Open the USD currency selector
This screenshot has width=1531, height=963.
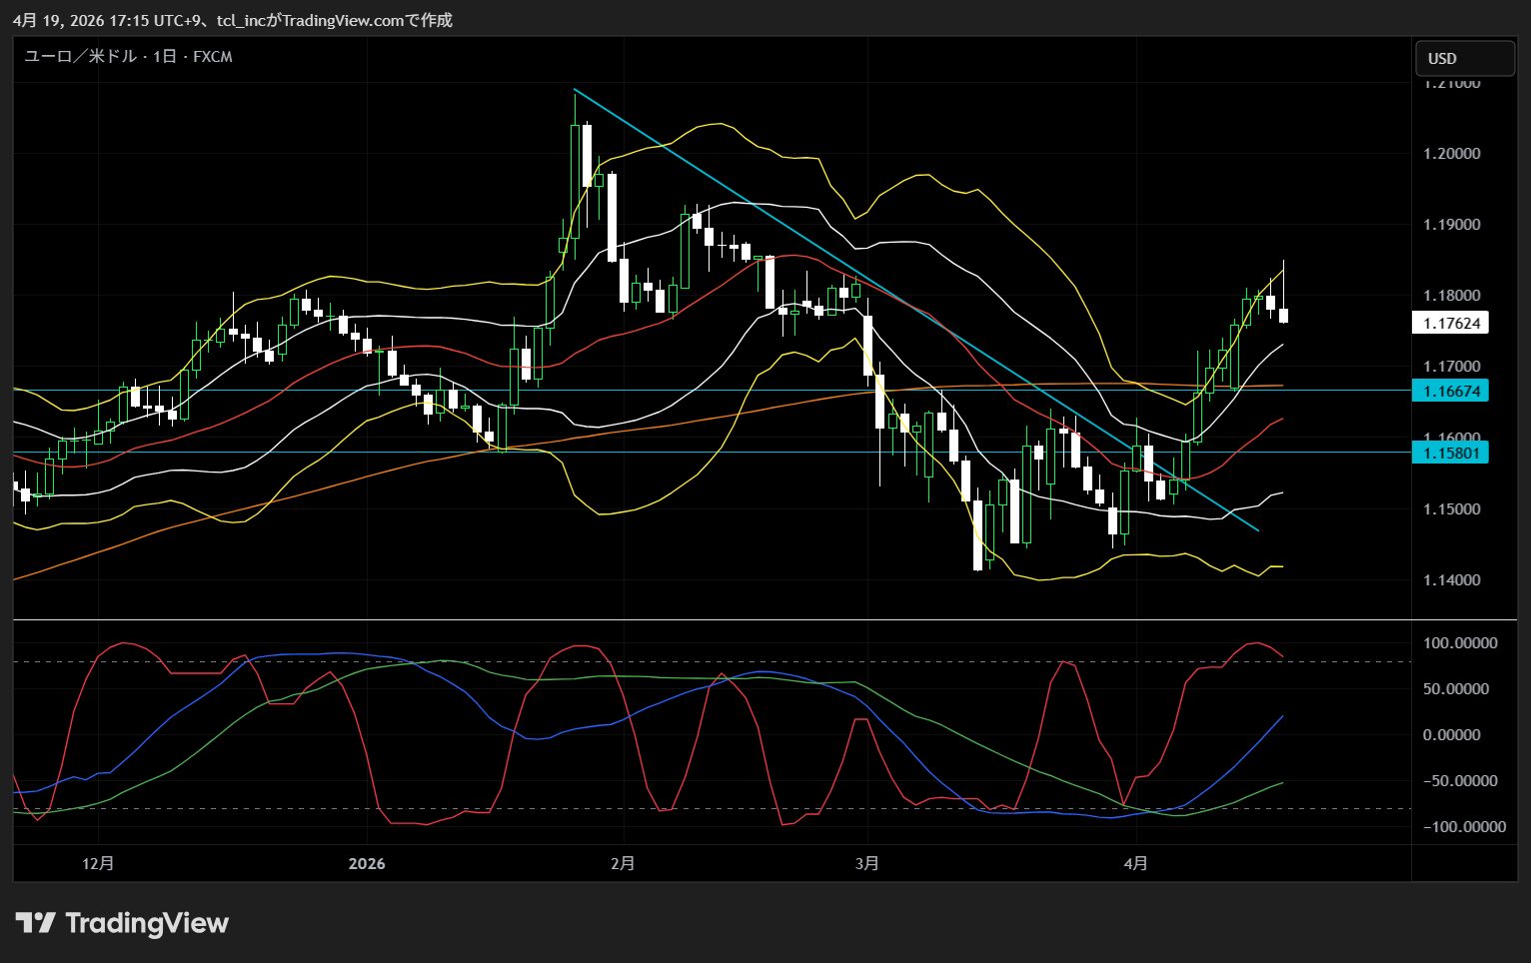1464,59
